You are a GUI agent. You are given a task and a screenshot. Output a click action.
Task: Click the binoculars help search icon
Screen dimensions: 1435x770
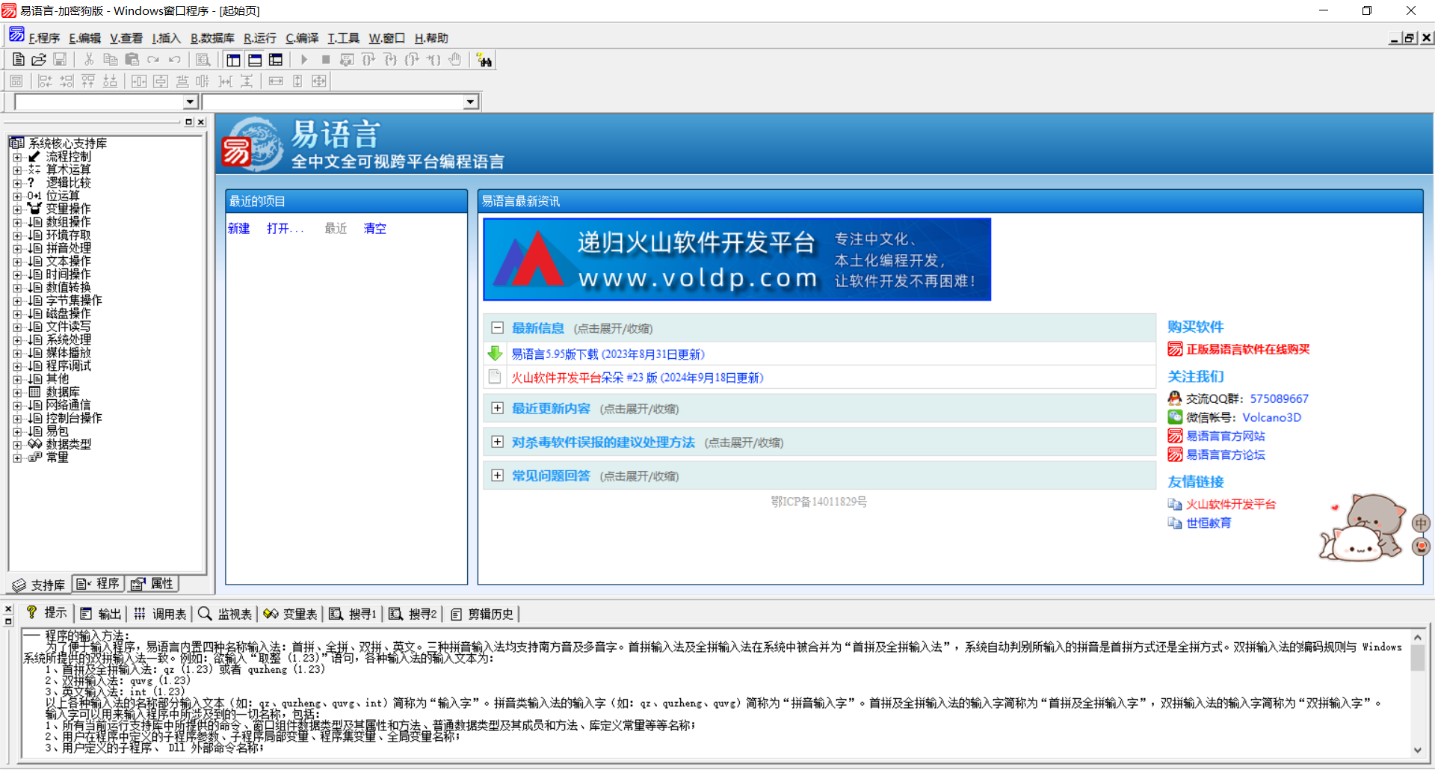pyautogui.click(x=484, y=60)
